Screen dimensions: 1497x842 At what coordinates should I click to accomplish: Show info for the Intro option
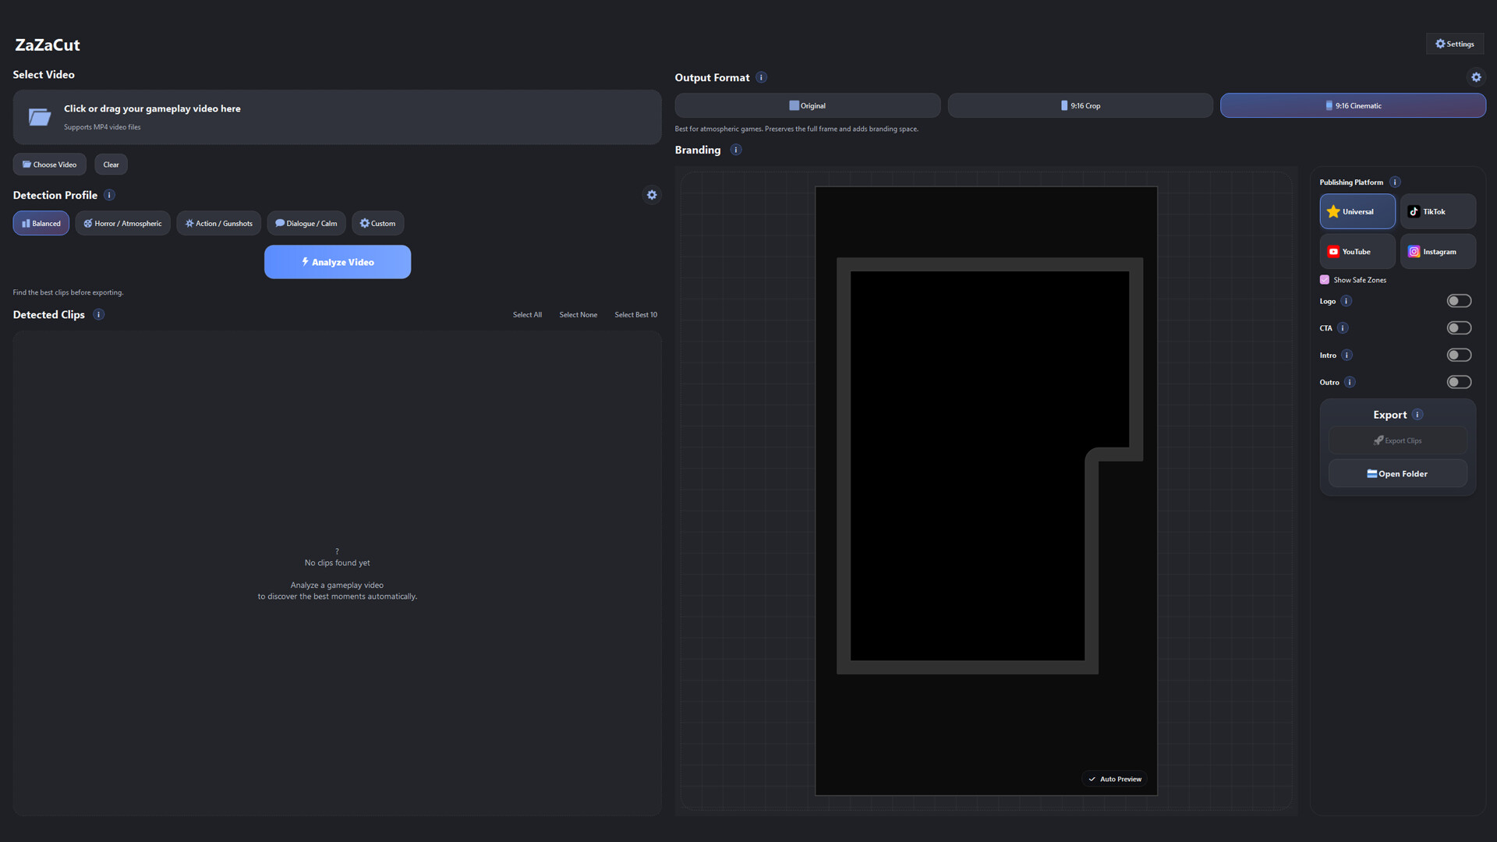[1347, 356]
